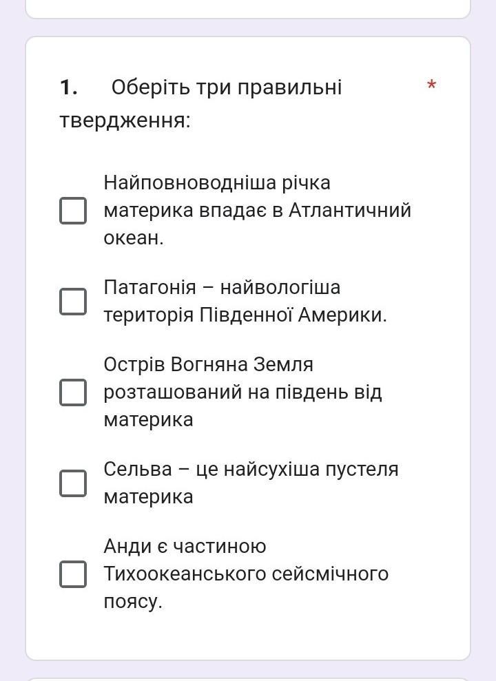Click the word океан. in the first option

click(134, 238)
